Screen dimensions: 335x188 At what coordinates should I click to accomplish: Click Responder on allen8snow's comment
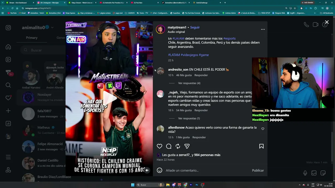coord(199,137)
